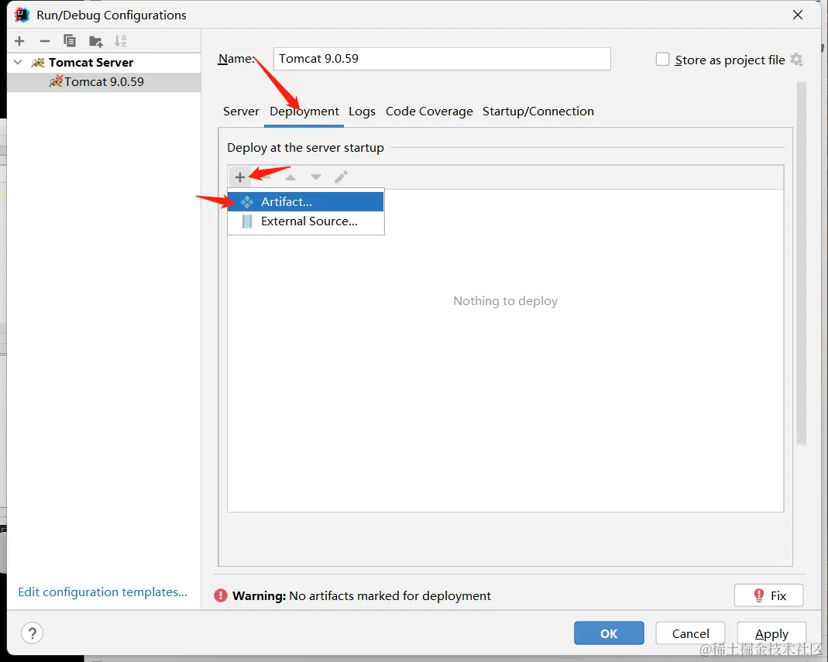Viewport: 828px width, 662px height.
Task: Select the Tomcat Server group row
Action: (x=104, y=62)
